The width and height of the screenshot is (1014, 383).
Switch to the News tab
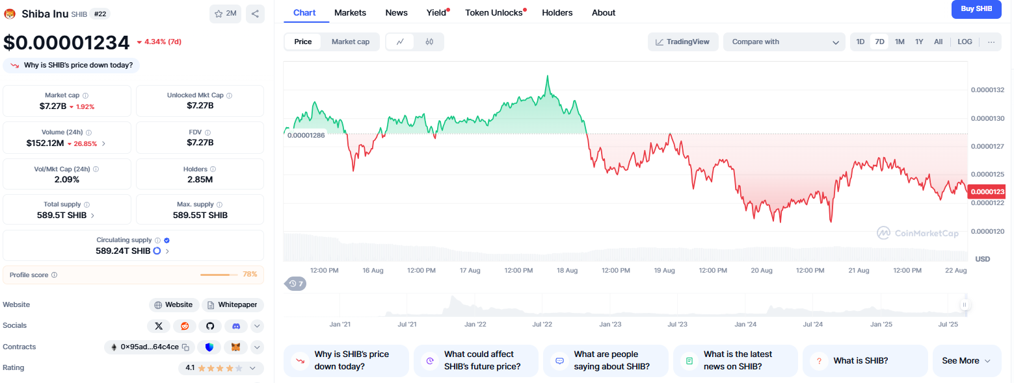(397, 12)
